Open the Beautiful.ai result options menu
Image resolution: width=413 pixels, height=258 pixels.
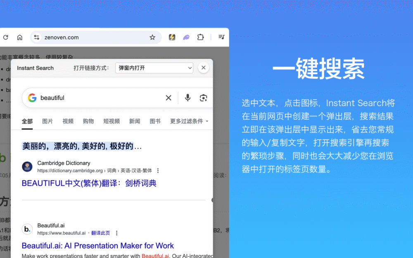click(x=117, y=233)
